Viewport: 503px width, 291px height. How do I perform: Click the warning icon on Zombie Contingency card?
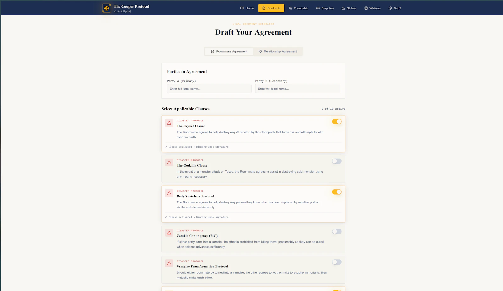click(x=169, y=233)
